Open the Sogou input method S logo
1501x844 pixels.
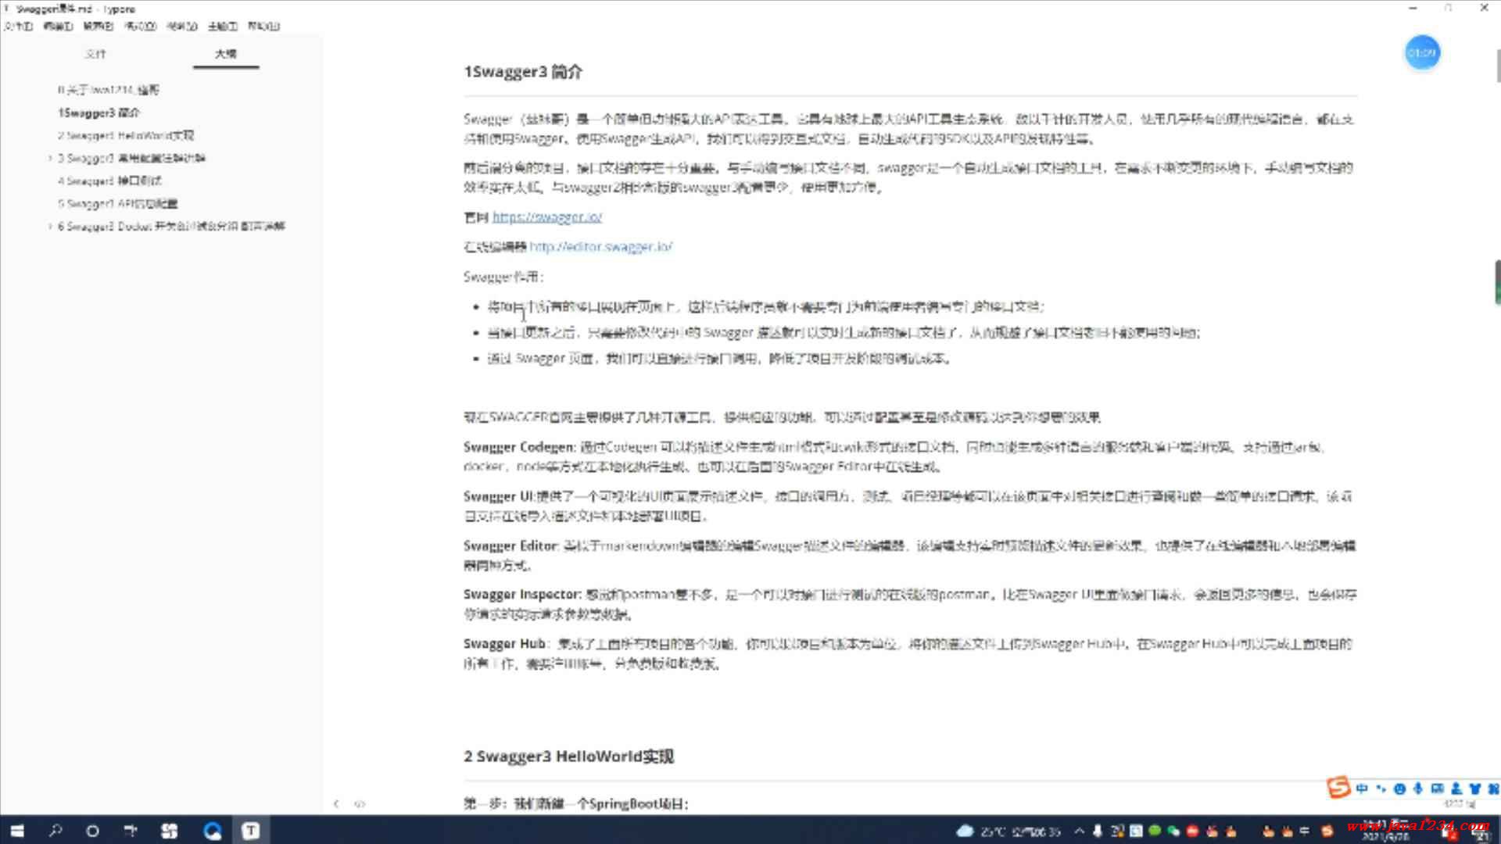1338,788
